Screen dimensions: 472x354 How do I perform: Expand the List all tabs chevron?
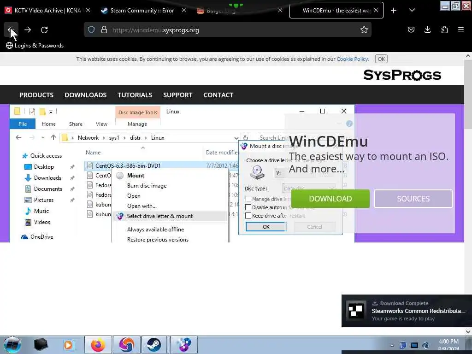tap(412, 10)
